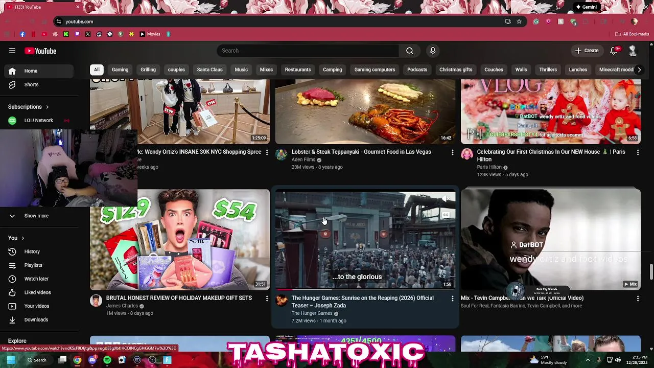This screenshot has height=368, width=654.
Task: Open the Movies bookmark folder
Action: click(150, 34)
